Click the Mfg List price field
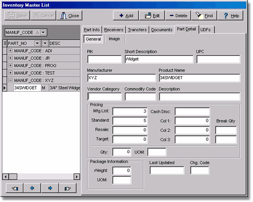The image size is (253, 202). tap(130, 111)
